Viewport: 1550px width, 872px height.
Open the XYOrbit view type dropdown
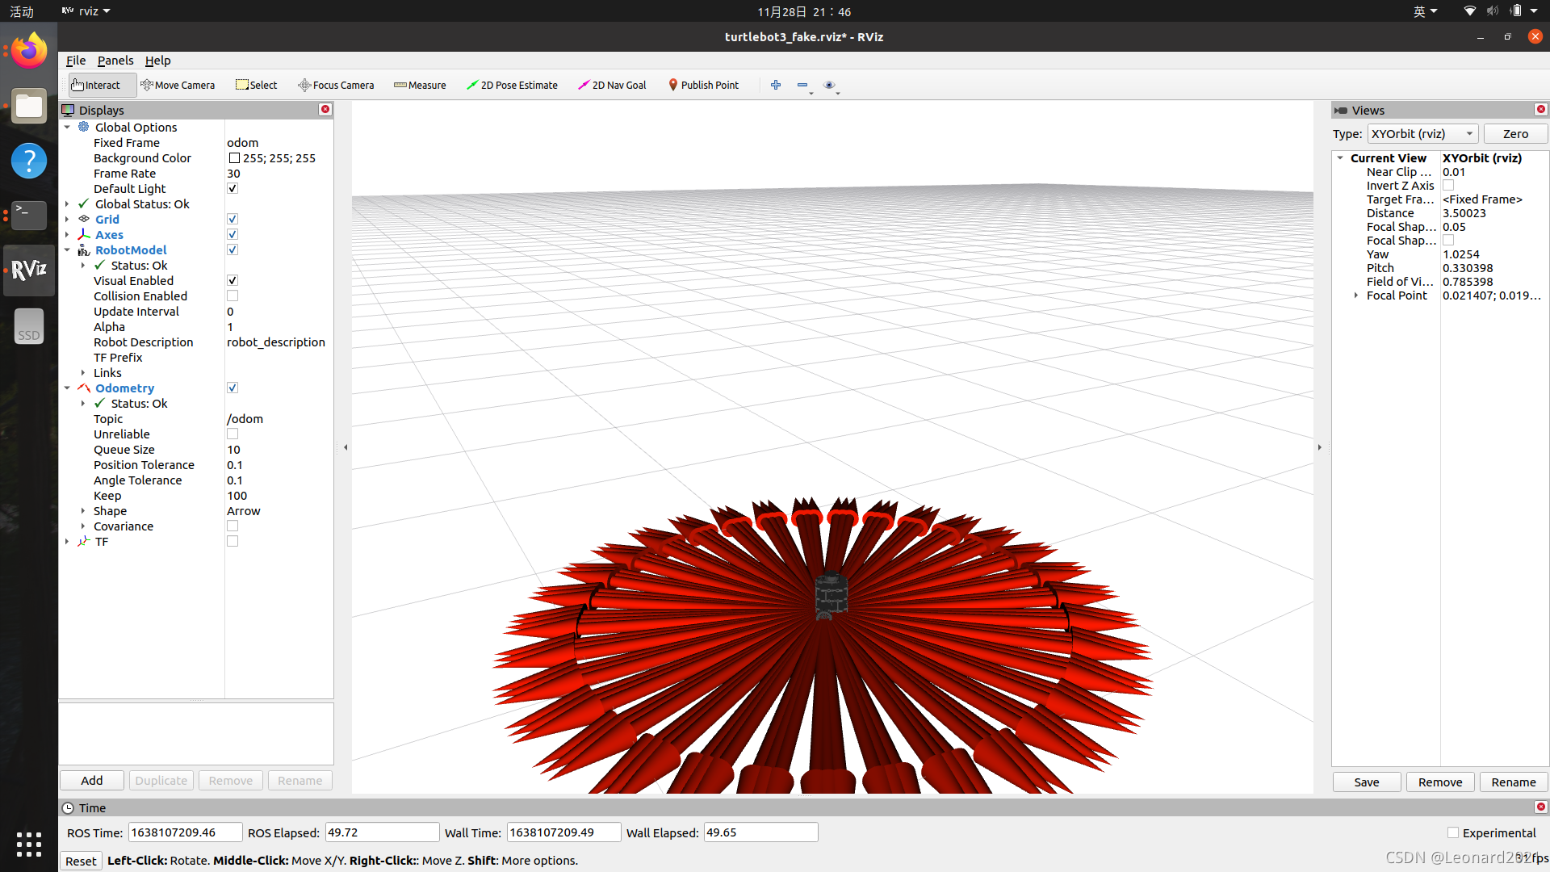pyautogui.click(x=1422, y=134)
